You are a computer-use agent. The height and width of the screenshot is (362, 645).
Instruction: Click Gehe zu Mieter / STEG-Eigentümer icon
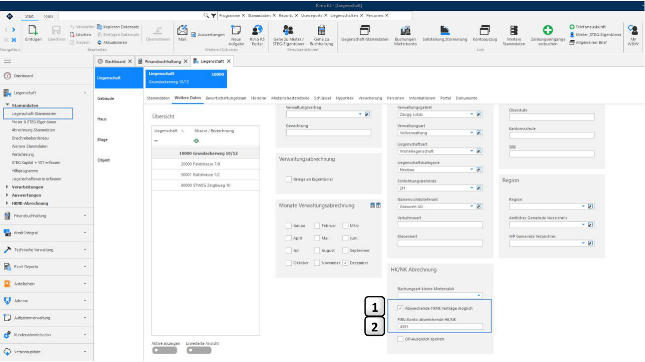point(288,30)
